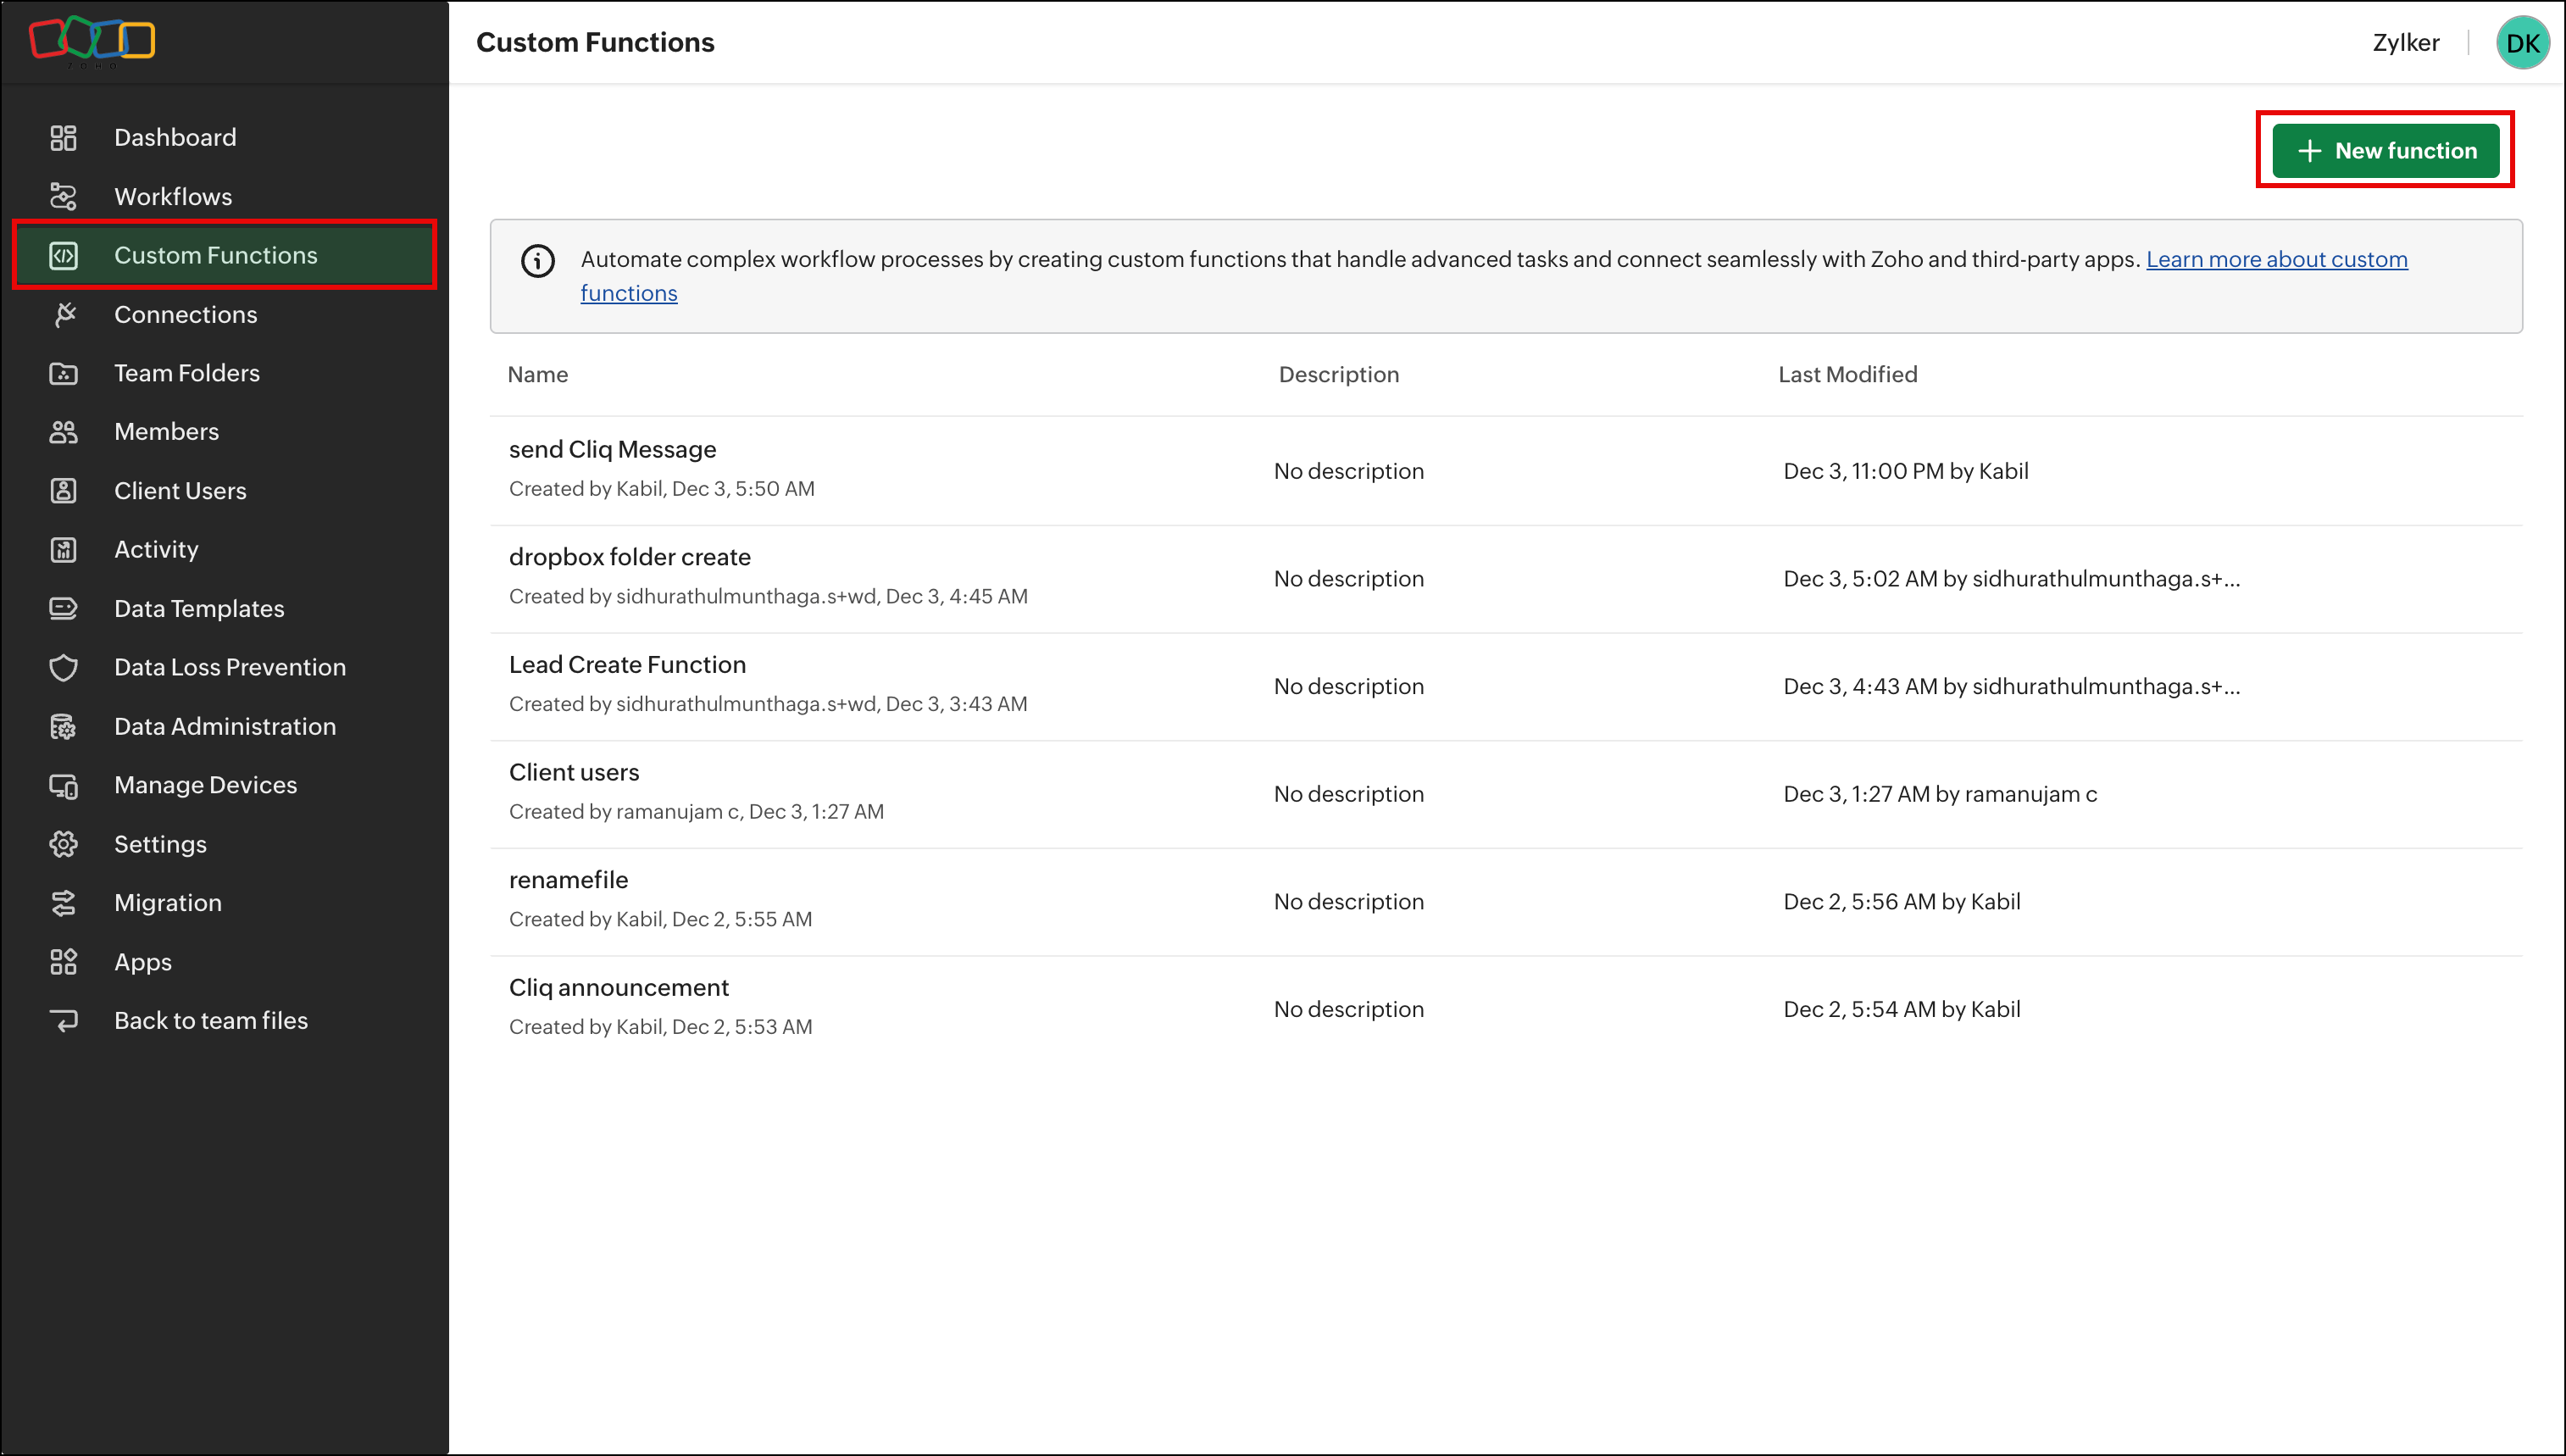Click the Workflows icon in sidebar
The width and height of the screenshot is (2566, 1456).
63,196
